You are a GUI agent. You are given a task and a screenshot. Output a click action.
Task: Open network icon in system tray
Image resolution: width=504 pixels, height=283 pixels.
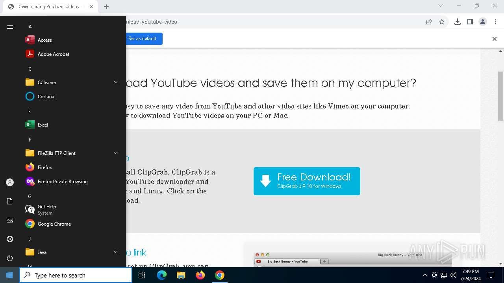point(444,275)
